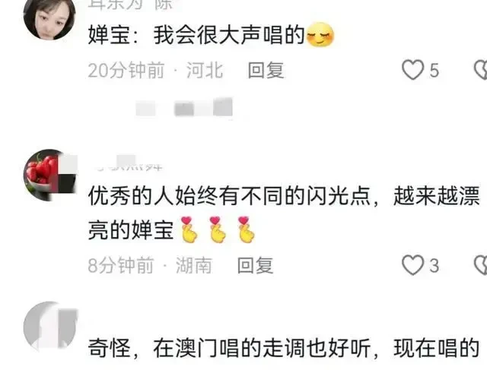487x370 pixels.
Task: Reply to the 20分钟前 Hebei comment
Action: point(266,71)
